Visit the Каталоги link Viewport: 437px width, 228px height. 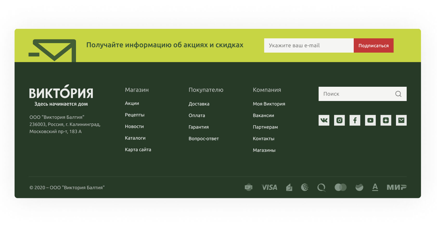pyautogui.click(x=135, y=138)
